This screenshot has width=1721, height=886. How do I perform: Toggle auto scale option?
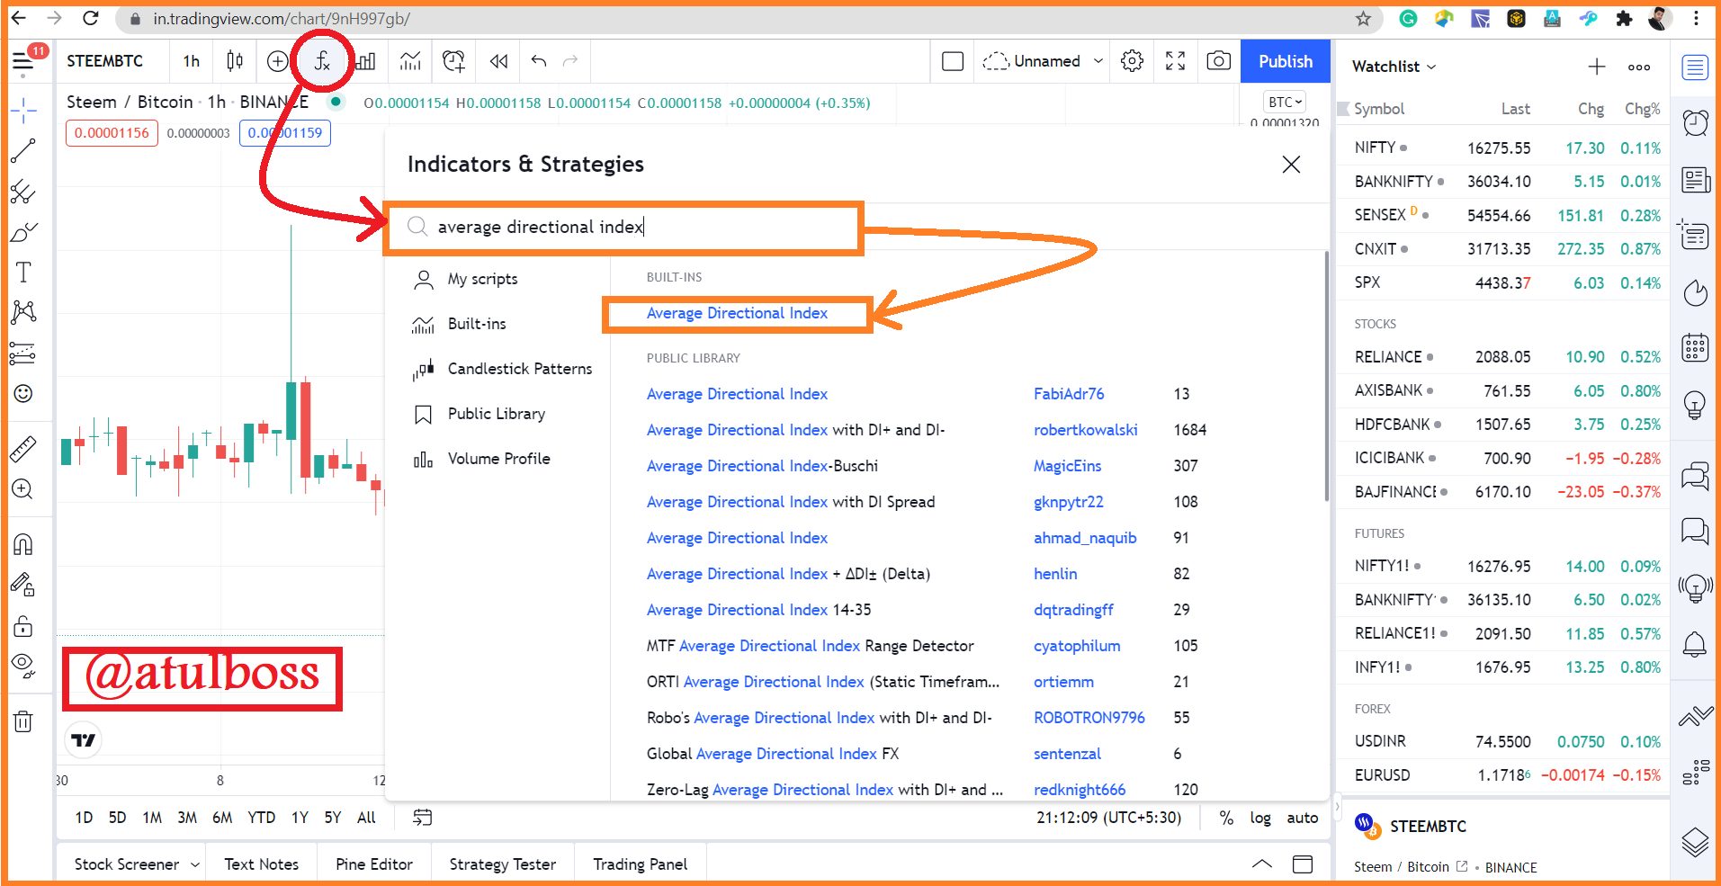(x=1302, y=818)
